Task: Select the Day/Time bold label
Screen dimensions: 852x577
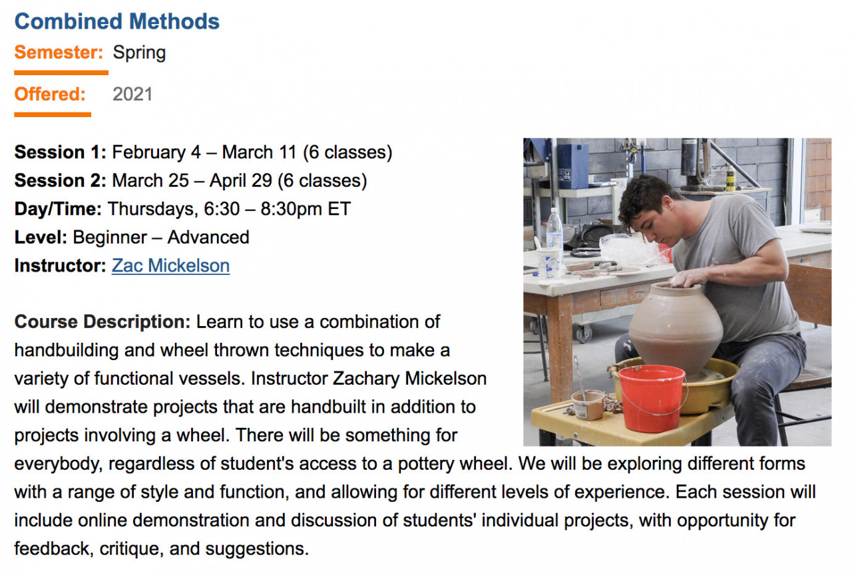Action: (58, 209)
